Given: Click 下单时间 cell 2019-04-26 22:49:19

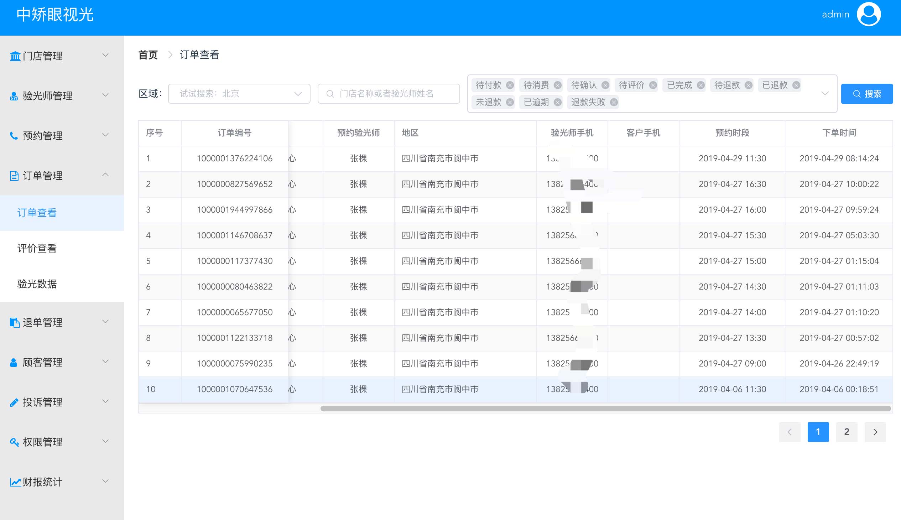Looking at the screenshot, I should (839, 364).
